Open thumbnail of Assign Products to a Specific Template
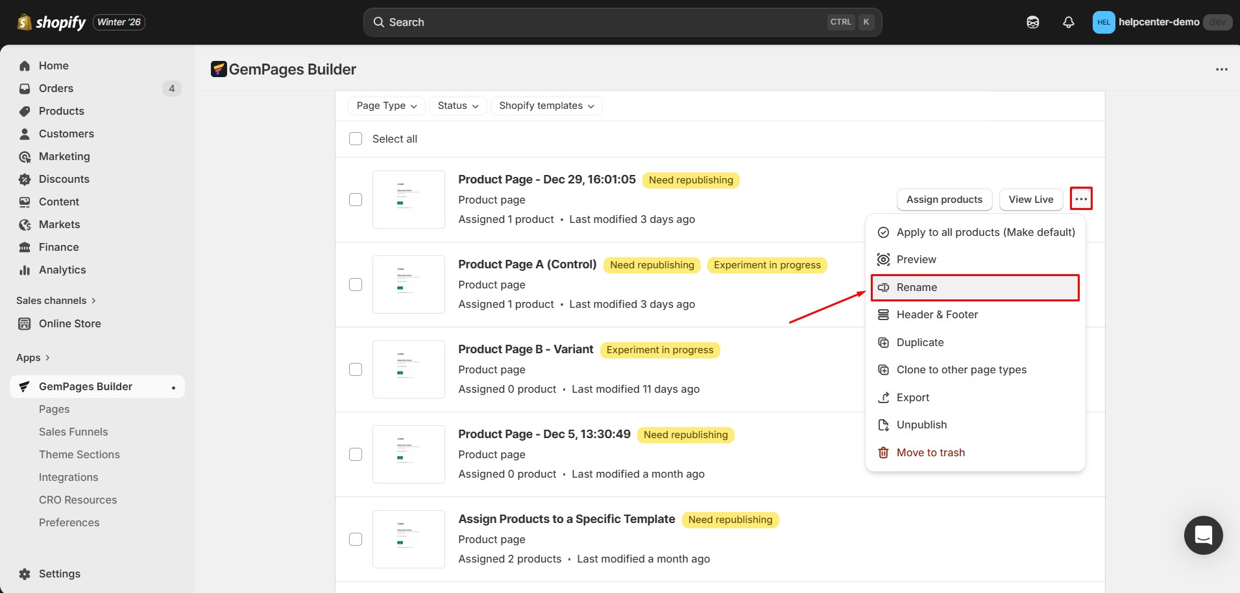The width and height of the screenshot is (1240, 593). (409, 539)
